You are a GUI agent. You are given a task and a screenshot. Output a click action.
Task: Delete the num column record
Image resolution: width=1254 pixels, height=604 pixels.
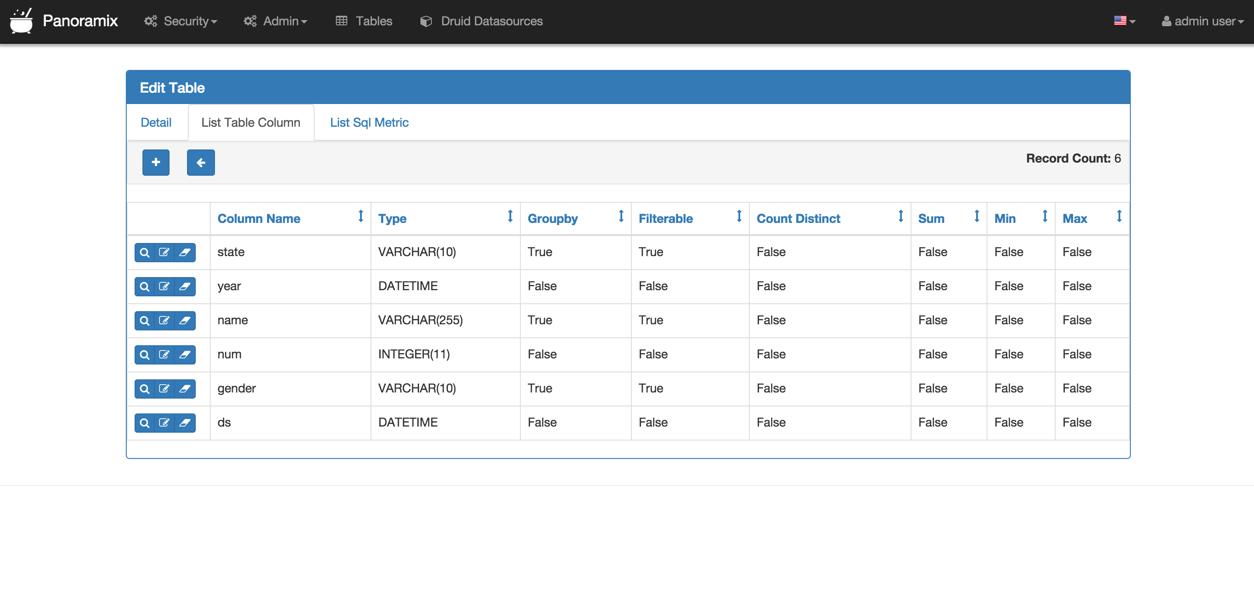184,354
